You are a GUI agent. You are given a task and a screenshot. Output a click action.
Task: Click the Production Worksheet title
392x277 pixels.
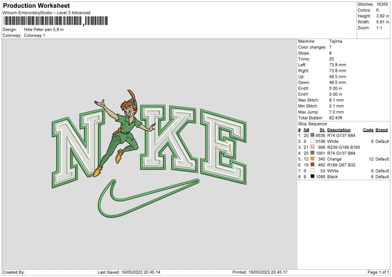pyautogui.click(x=36, y=5)
